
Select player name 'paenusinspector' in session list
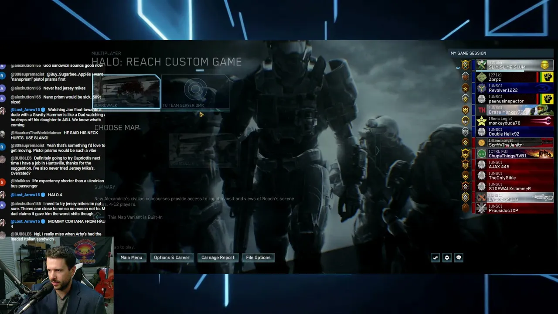click(x=506, y=101)
